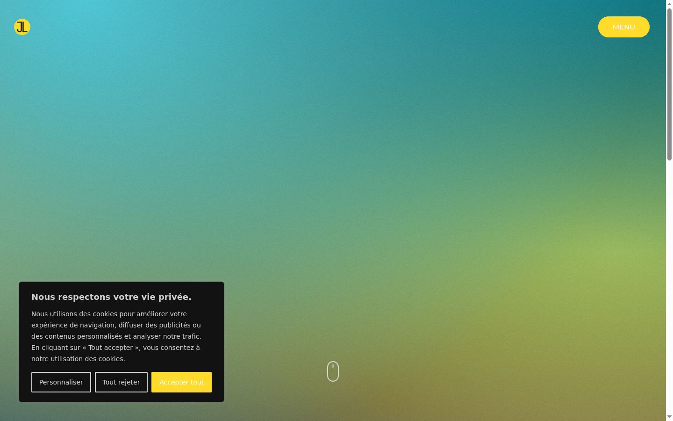Click the empty scrollbar track below the thumb
The width and height of the screenshot is (673, 421).
669,285
